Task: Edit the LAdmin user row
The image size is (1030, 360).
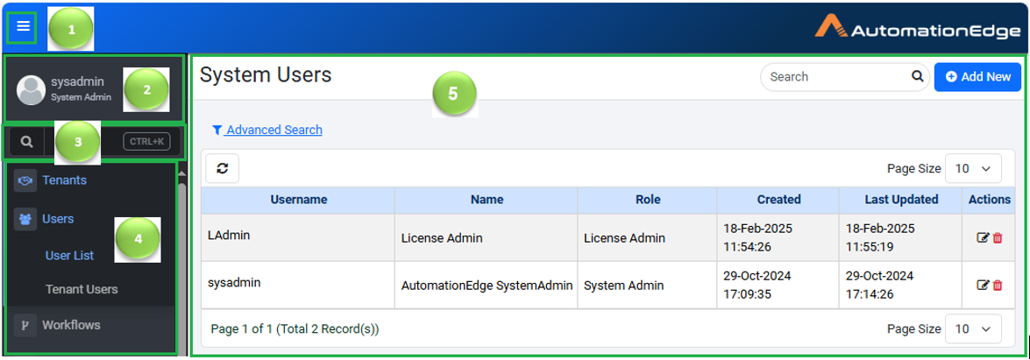Action: point(983,237)
